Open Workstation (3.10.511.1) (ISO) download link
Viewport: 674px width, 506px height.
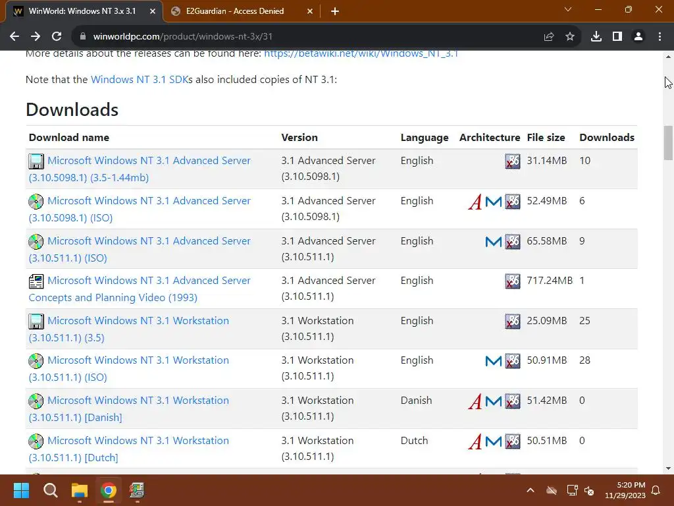(x=129, y=369)
